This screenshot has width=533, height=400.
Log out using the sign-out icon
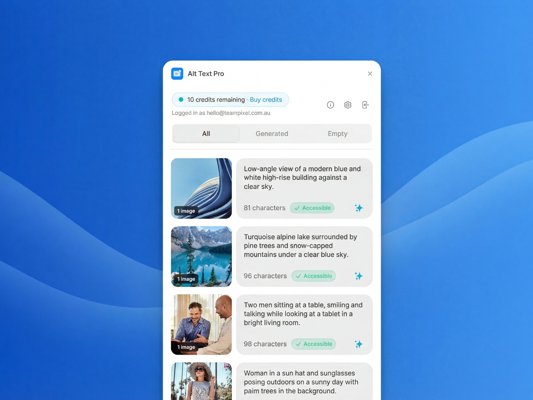click(x=365, y=105)
